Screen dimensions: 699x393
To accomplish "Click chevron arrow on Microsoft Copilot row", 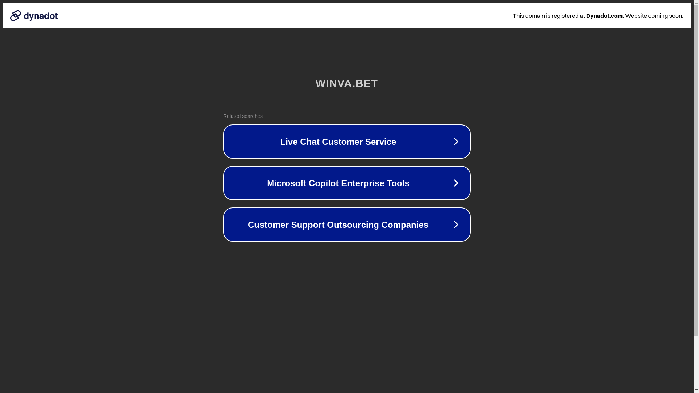I will click(456, 183).
